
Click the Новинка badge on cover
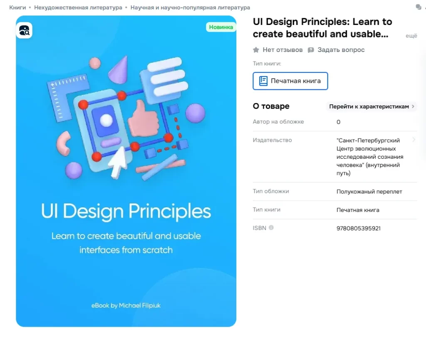221,27
